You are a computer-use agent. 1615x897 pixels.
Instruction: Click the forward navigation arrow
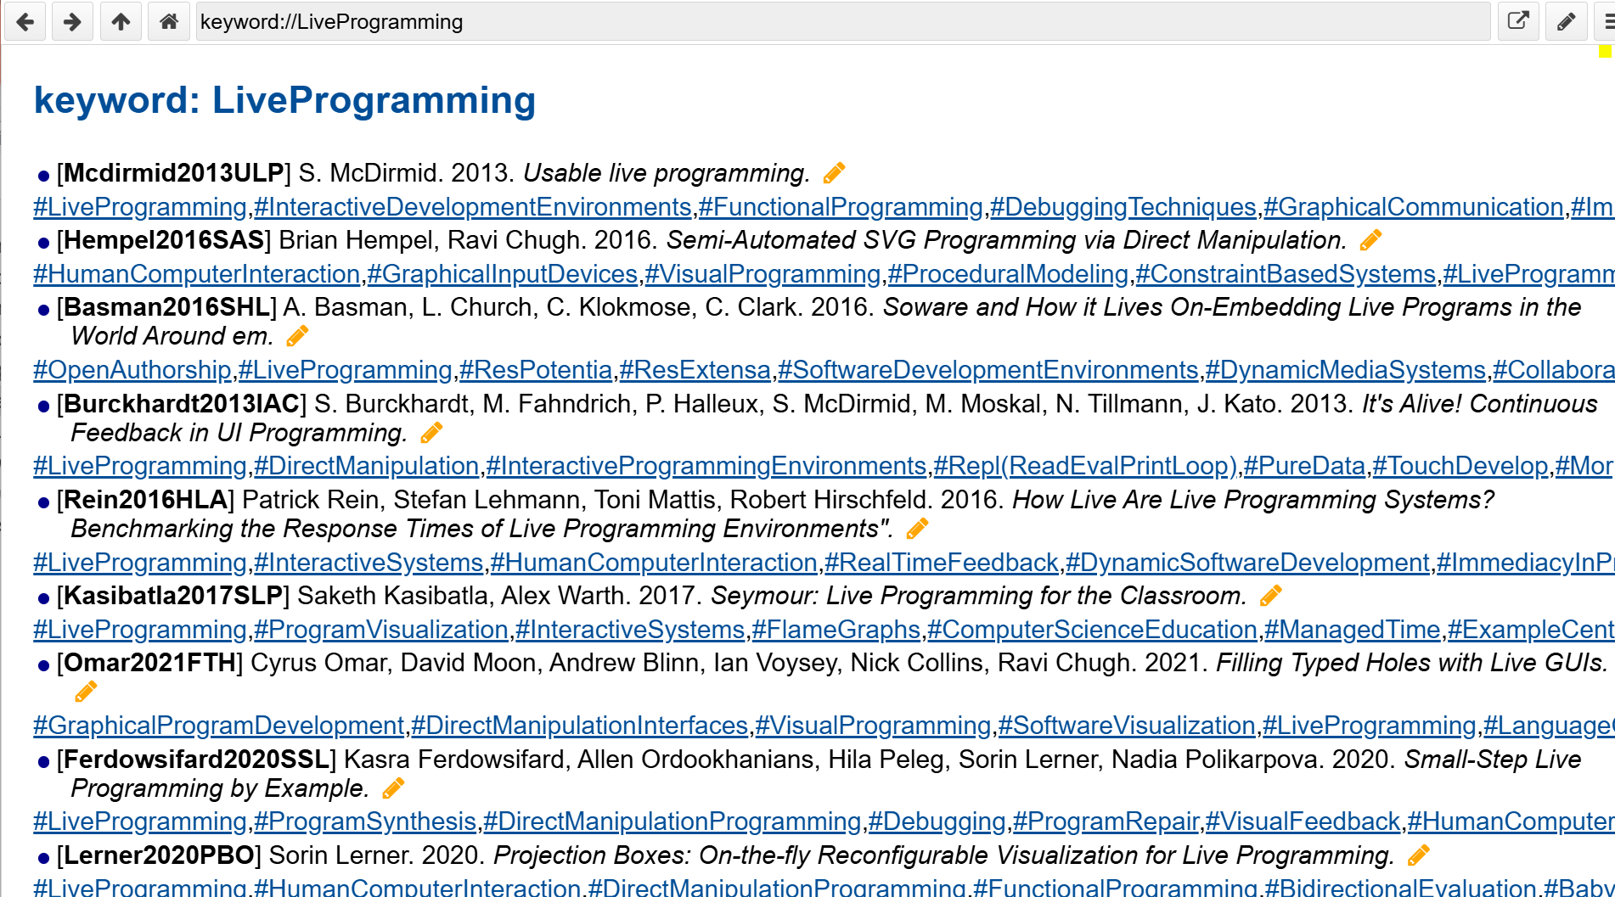coord(73,21)
